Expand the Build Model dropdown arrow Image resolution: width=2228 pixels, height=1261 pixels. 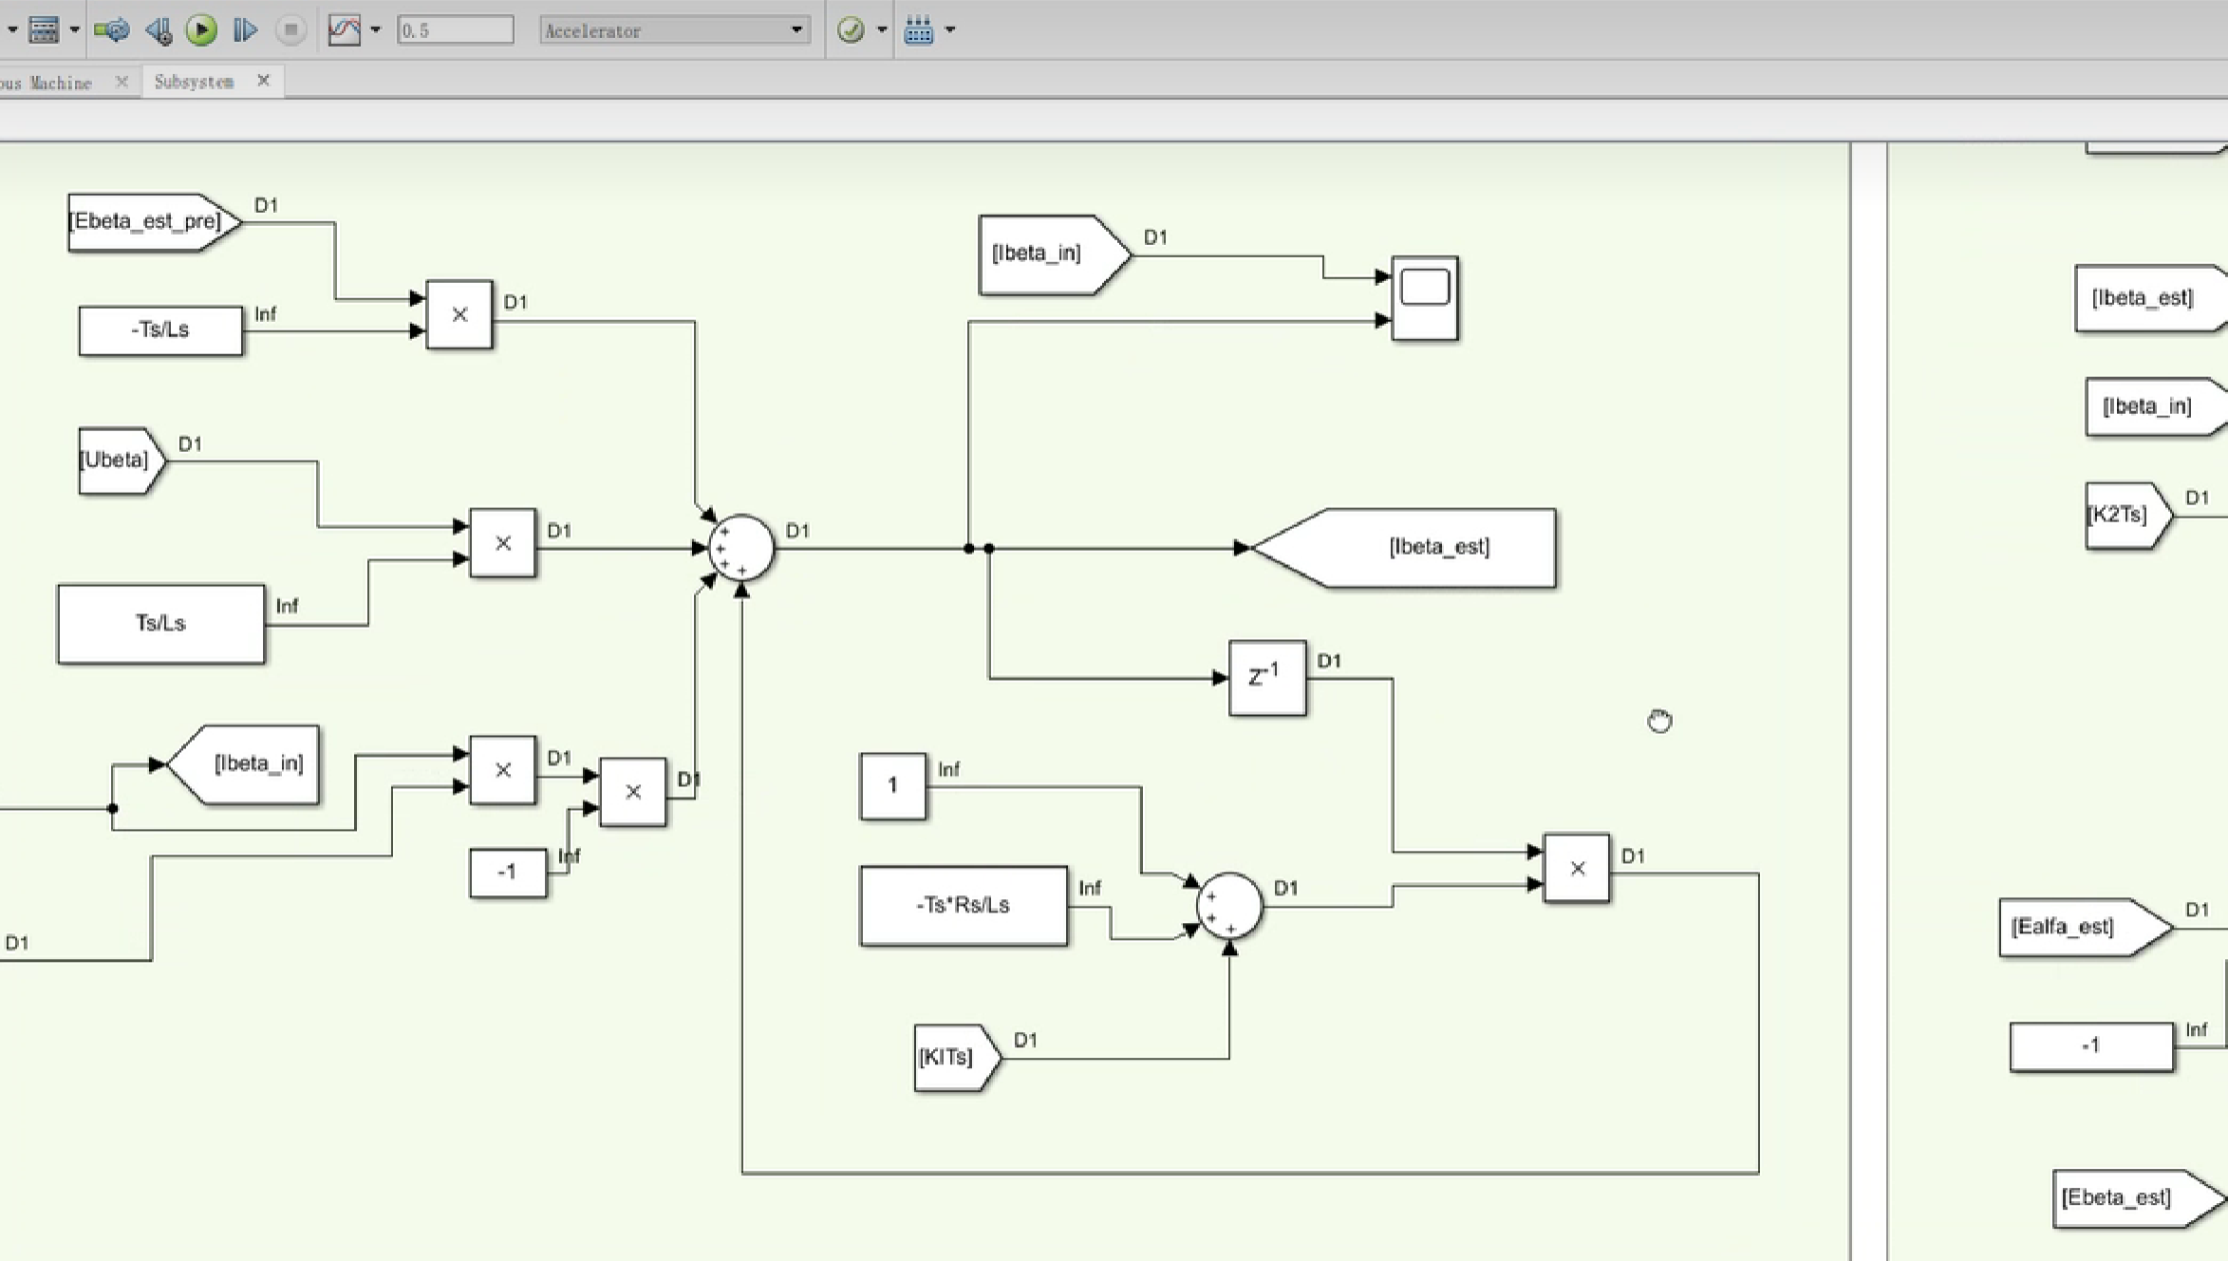[950, 30]
